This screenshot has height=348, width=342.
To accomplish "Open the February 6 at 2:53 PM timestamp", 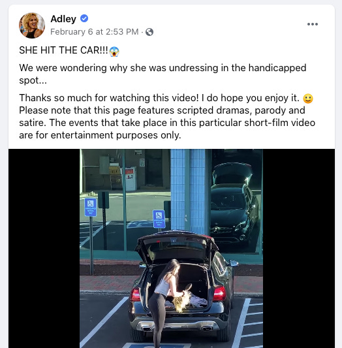I will coord(94,32).
